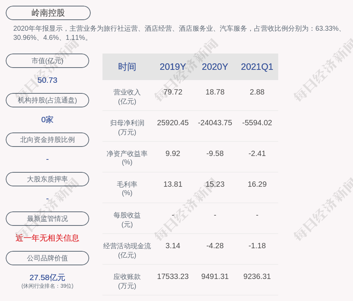This screenshot has width=353, height=301.
Task: Click the red 近一年无相关信息 text
Action: (x=47, y=238)
